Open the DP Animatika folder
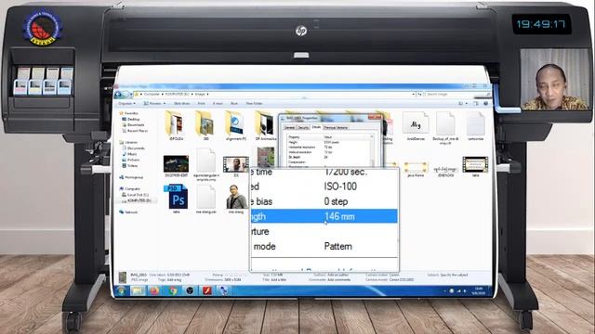Viewport: 595px width, 334px height. pos(265,124)
